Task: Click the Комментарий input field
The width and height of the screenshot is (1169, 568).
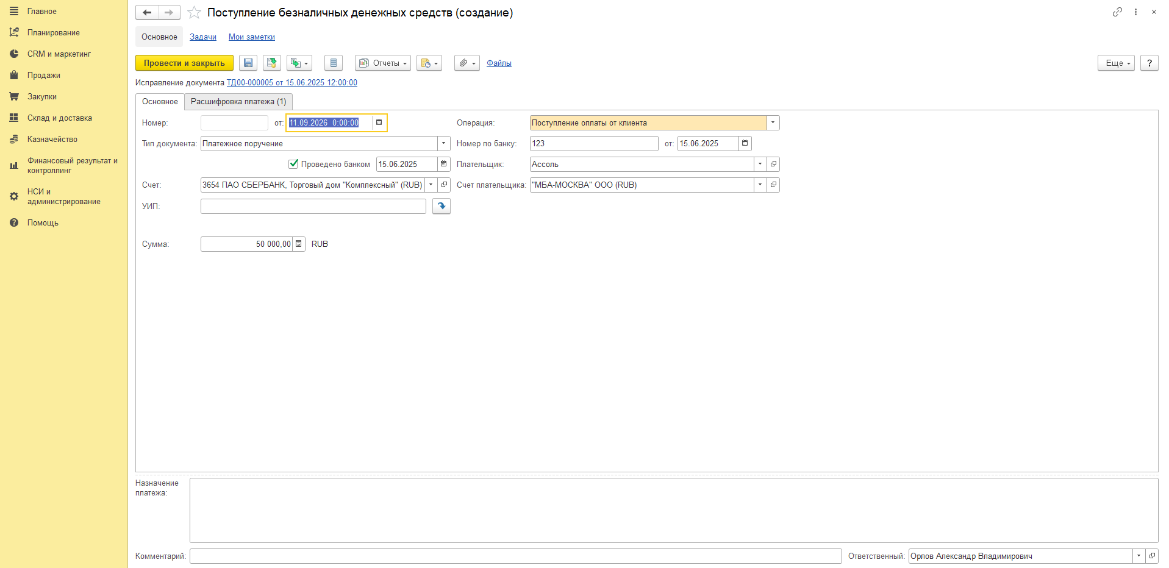Action: 516,556
